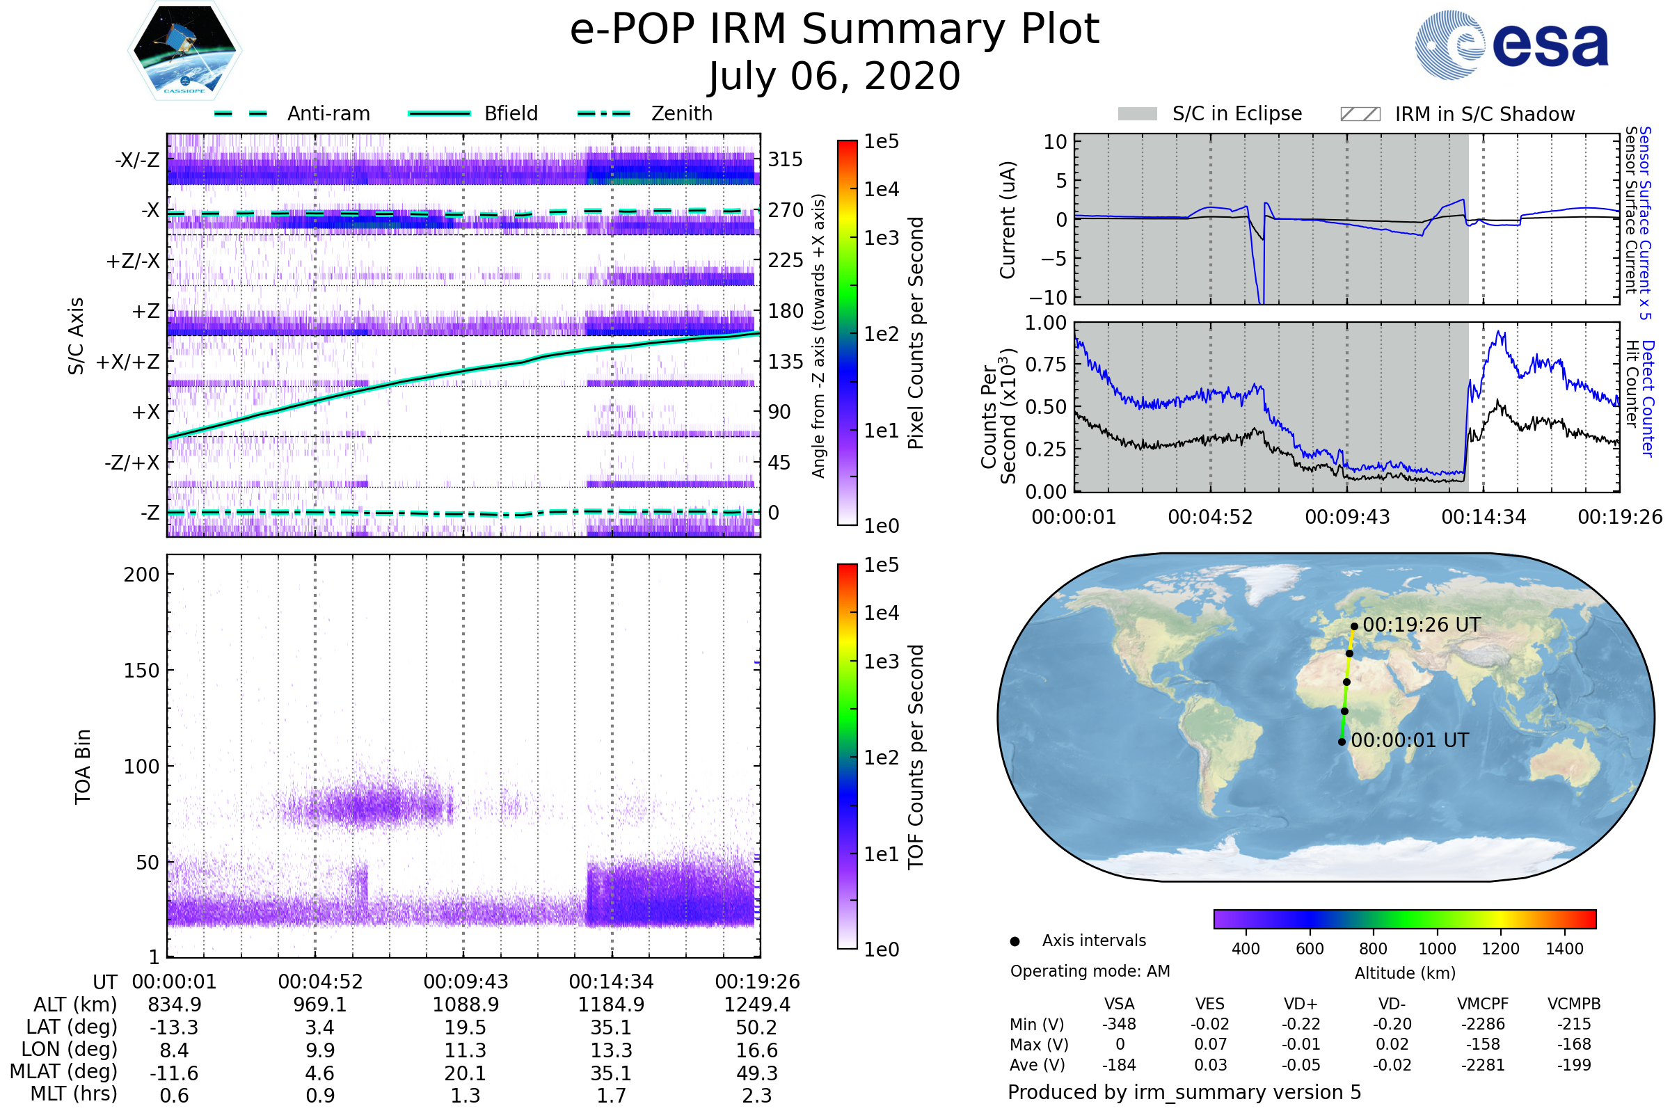This screenshot has width=1670, height=1113.
Task: Click the 00:00:01 UT start point on map
Action: [x=1342, y=742]
